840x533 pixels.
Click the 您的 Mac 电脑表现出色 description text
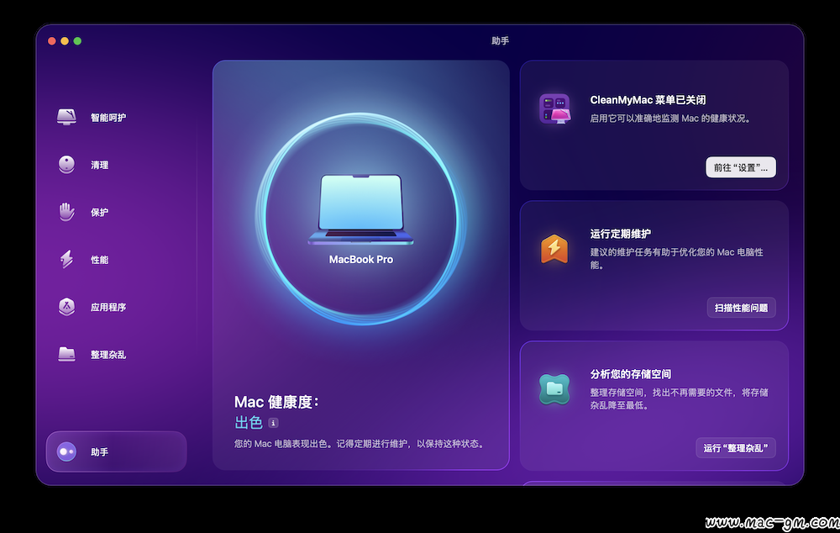point(359,443)
